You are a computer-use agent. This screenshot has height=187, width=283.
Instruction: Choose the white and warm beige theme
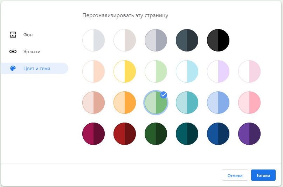point(125,40)
